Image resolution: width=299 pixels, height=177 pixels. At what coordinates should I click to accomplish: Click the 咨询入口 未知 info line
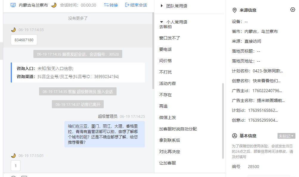(x=45, y=68)
